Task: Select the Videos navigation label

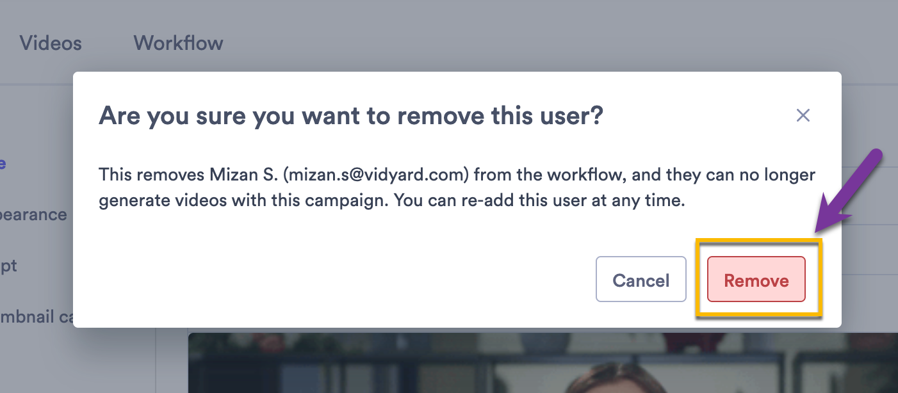Action: [x=51, y=43]
